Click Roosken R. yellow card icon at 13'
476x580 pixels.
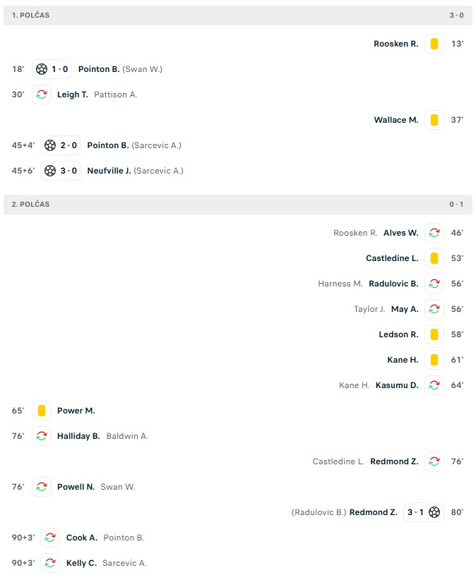[434, 44]
